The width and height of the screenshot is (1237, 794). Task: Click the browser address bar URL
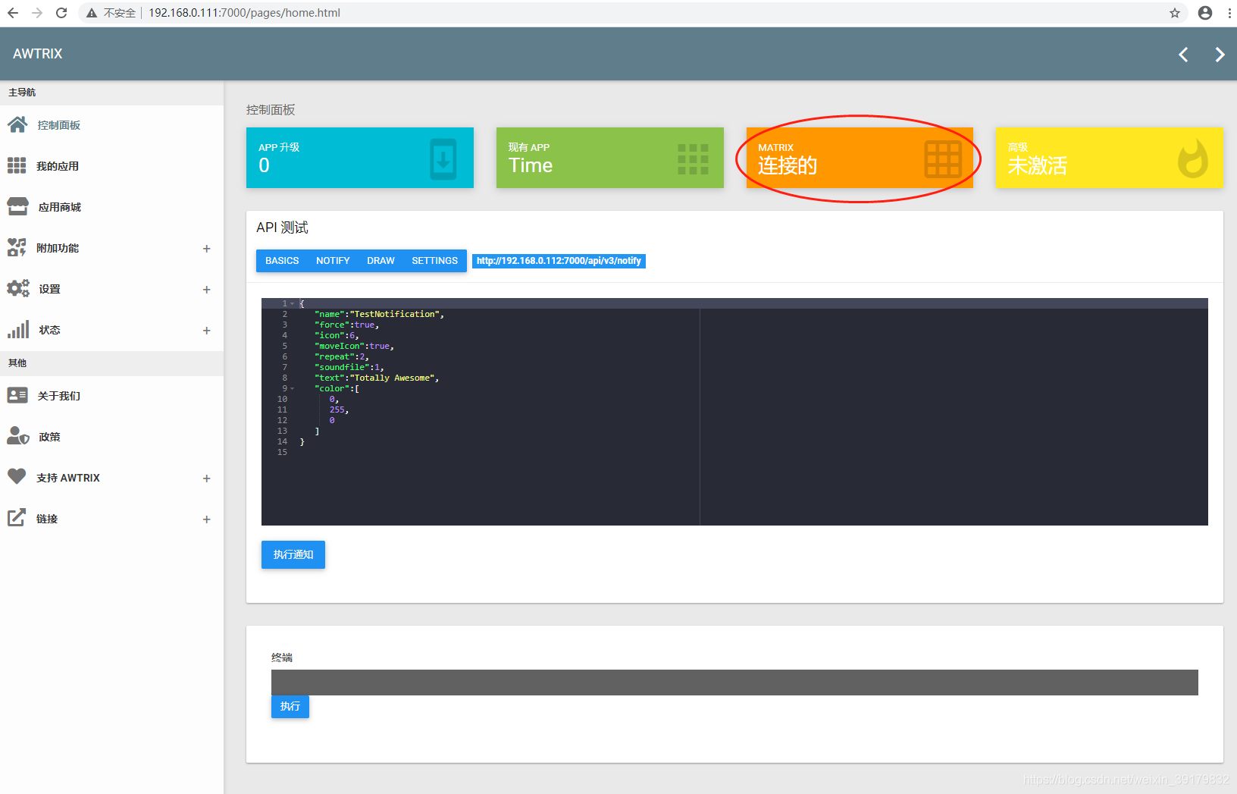point(244,13)
